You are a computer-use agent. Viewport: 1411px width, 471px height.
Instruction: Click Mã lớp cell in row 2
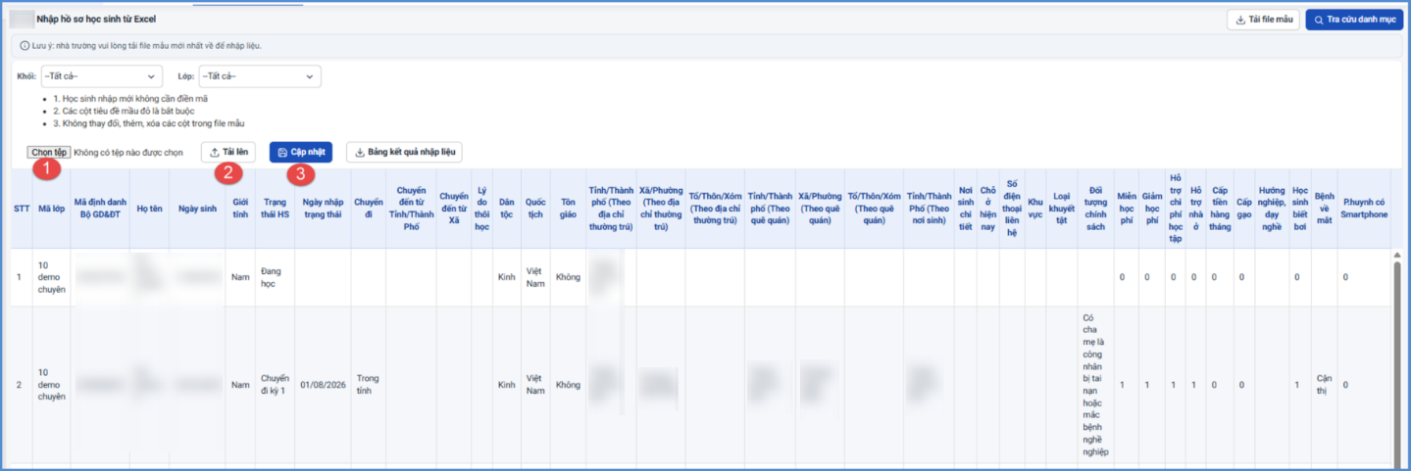click(x=51, y=385)
